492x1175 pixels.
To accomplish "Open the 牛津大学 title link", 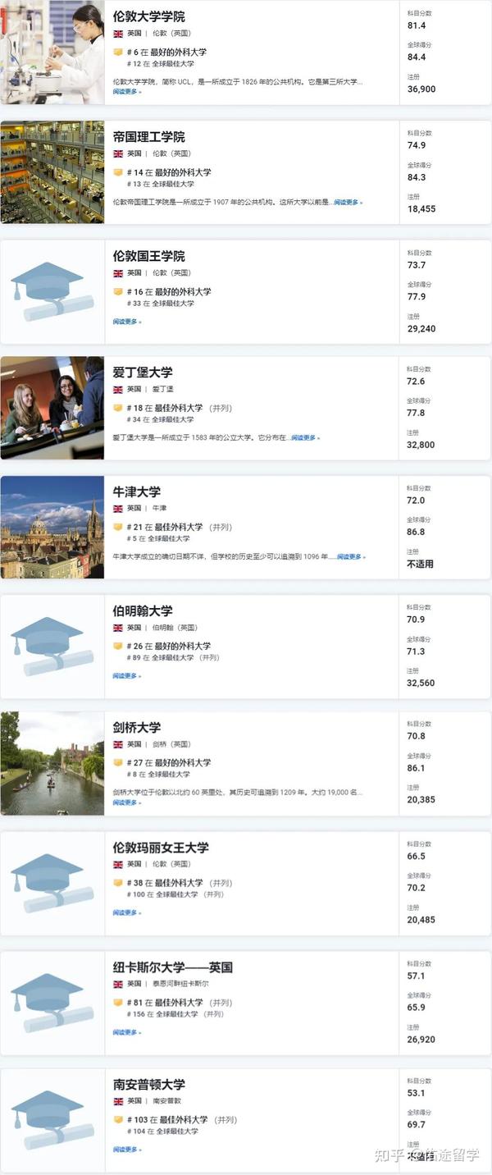I will (x=137, y=491).
